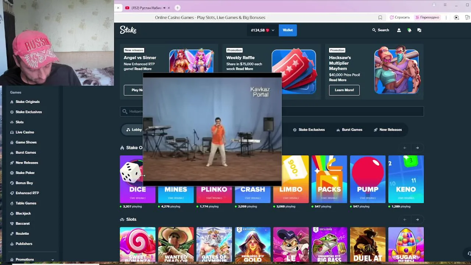Show previous Slots games

click(405, 220)
